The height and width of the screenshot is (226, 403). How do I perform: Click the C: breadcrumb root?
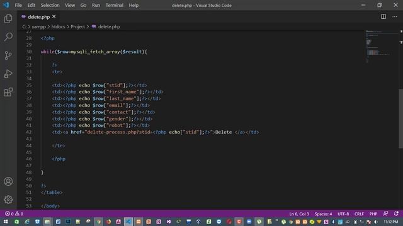click(24, 26)
